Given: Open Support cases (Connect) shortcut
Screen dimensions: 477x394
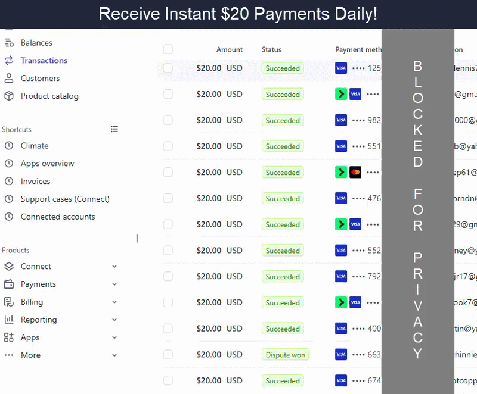Looking at the screenshot, I should tap(65, 199).
